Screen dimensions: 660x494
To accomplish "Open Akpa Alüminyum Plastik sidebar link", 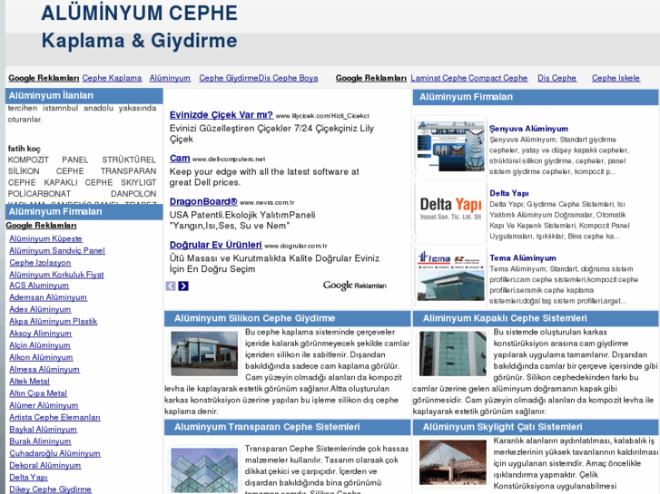I will tap(53, 321).
